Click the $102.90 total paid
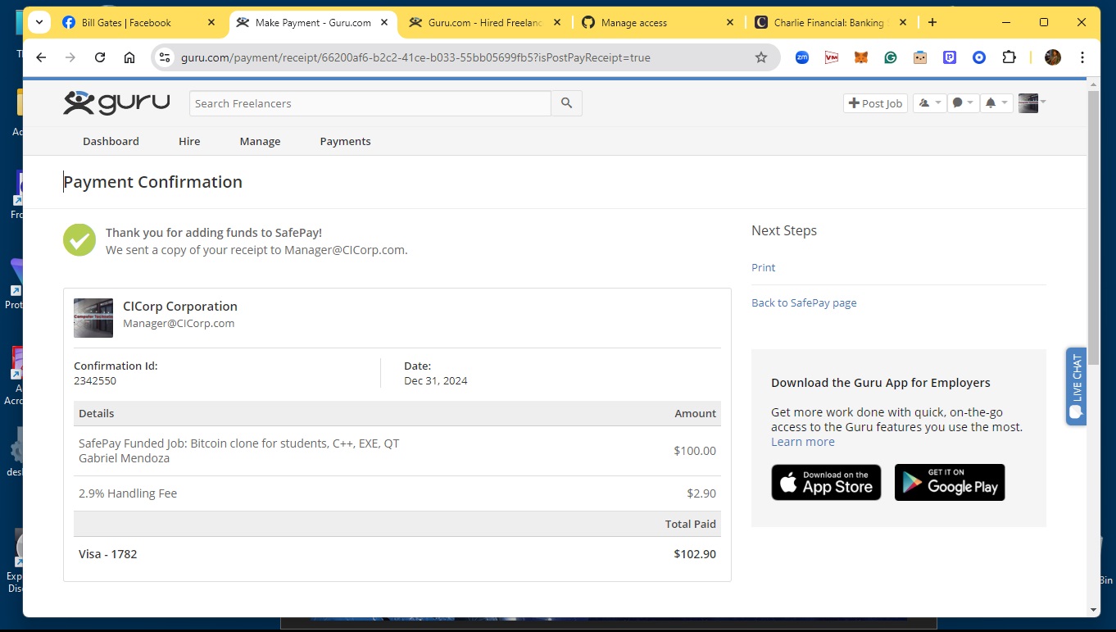The height and width of the screenshot is (632, 1116). click(x=695, y=554)
